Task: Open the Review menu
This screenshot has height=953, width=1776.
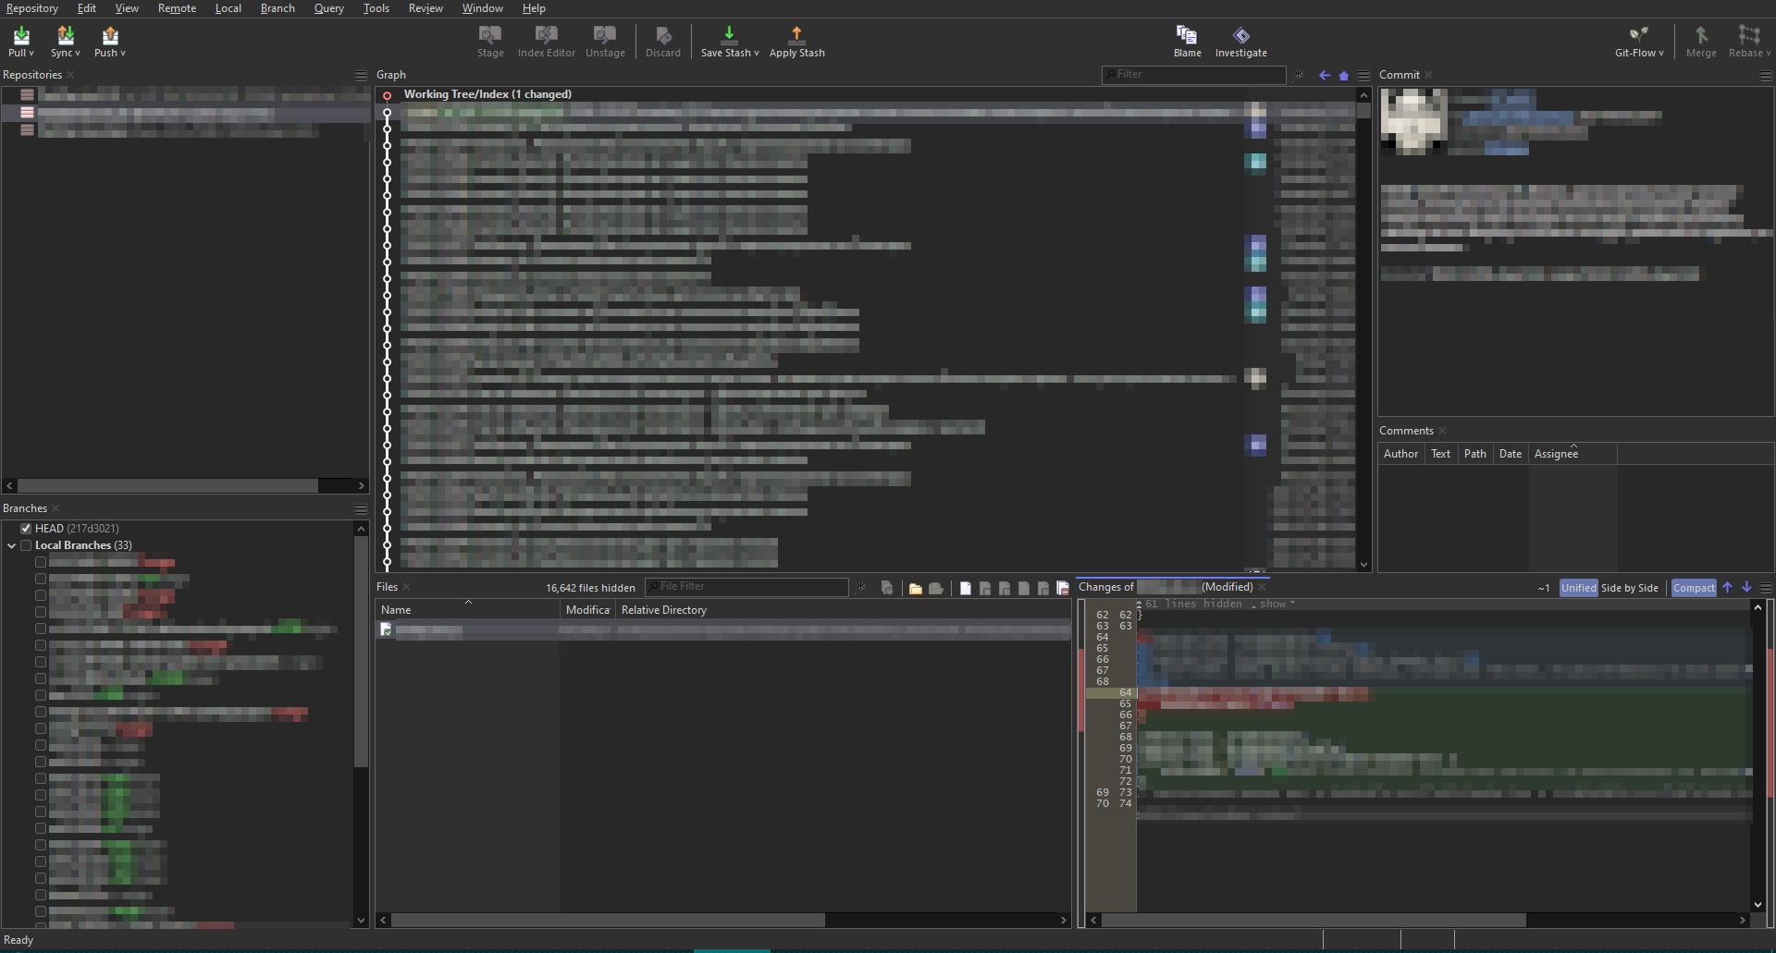Action: (x=425, y=8)
